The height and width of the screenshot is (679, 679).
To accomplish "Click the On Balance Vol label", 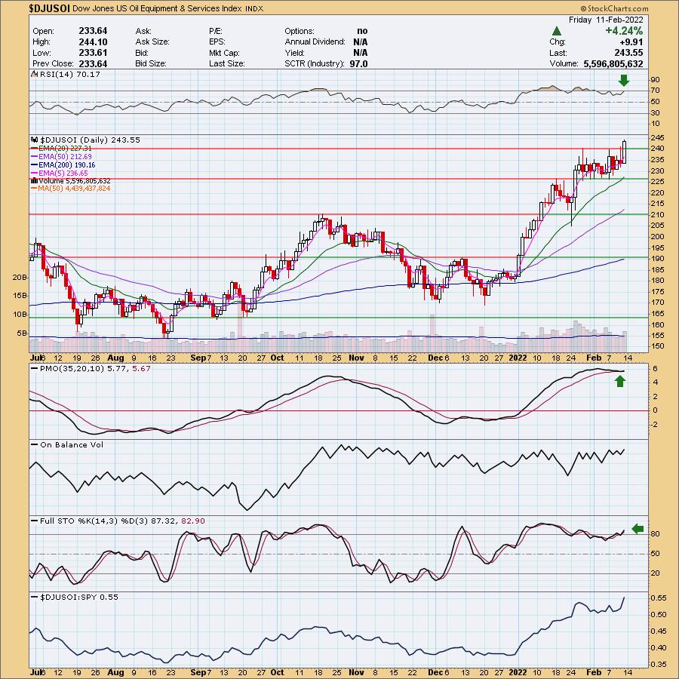I will [x=66, y=444].
